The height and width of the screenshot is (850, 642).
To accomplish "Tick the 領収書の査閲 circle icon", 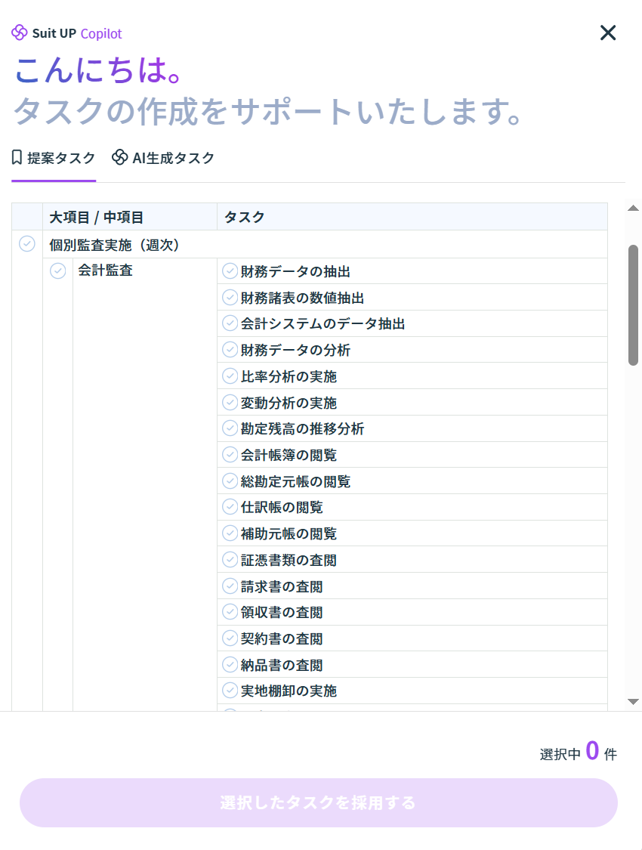I will pos(230,612).
